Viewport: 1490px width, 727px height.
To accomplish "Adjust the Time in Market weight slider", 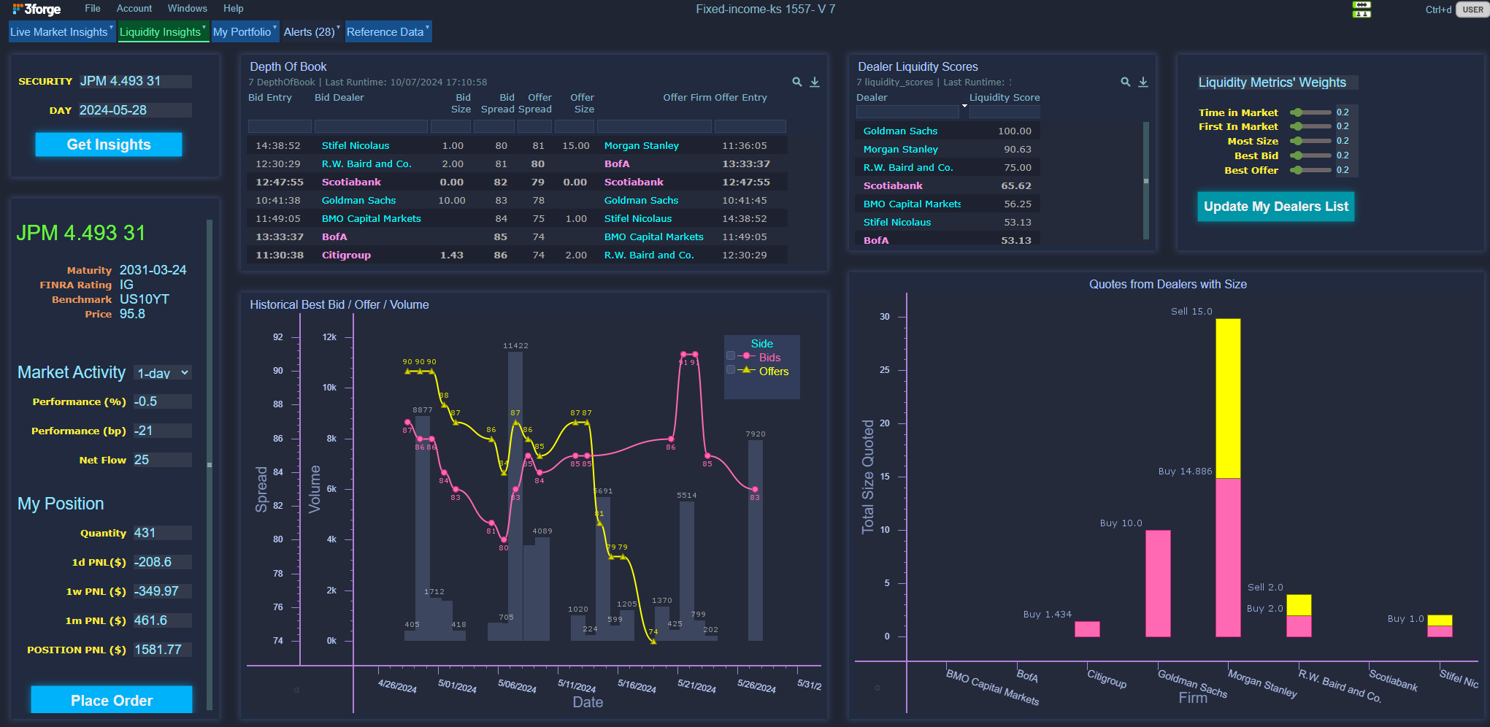I will (1311, 112).
